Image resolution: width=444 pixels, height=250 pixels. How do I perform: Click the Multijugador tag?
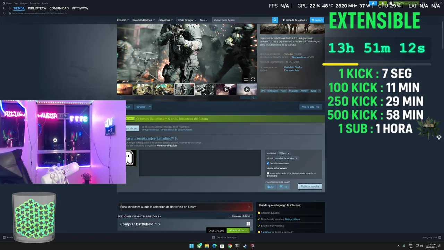pyautogui.click(x=273, y=91)
